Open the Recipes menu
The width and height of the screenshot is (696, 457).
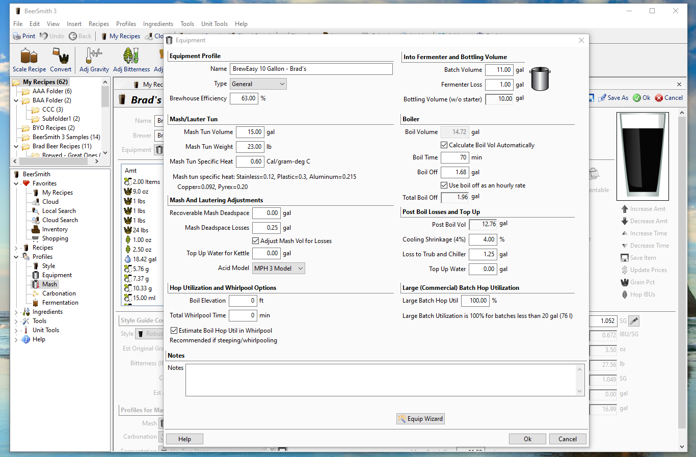(99, 24)
